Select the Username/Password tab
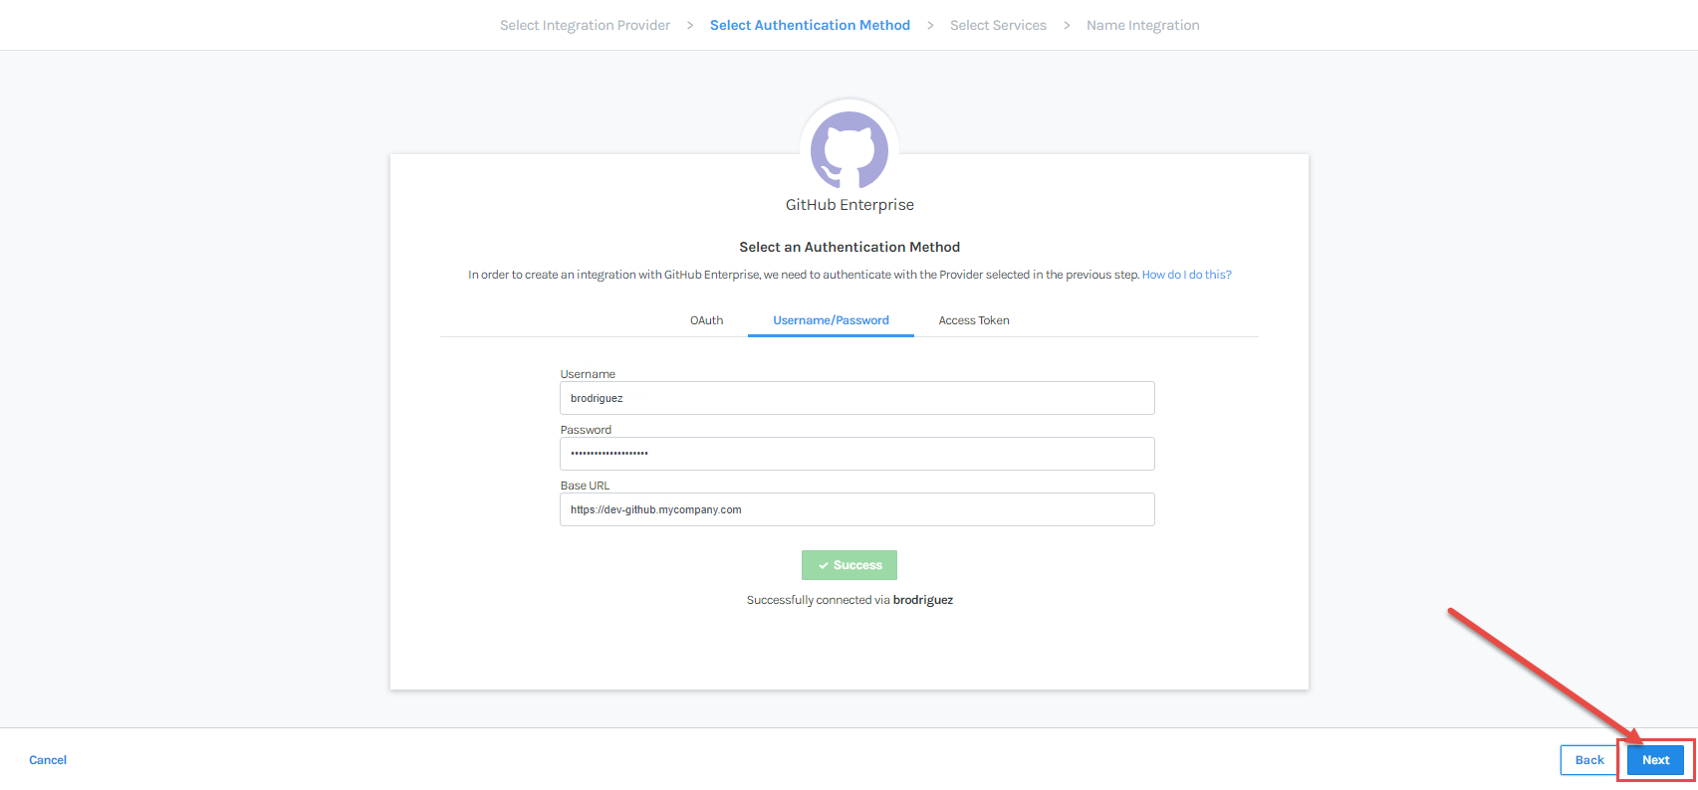 point(831,320)
